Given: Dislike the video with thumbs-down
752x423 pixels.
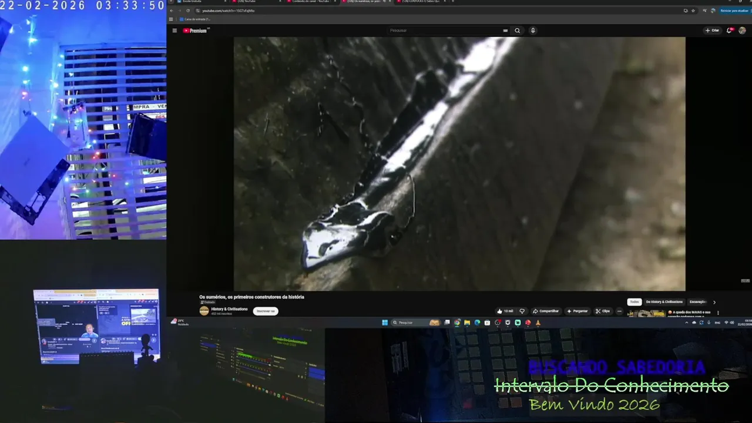Looking at the screenshot, I should 522,311.
